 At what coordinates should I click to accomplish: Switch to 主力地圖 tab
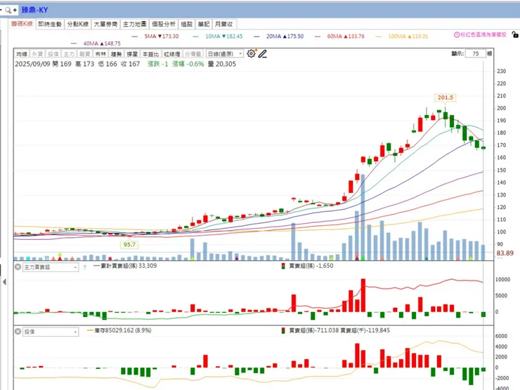pyautogui.click(x=134, y=24)
